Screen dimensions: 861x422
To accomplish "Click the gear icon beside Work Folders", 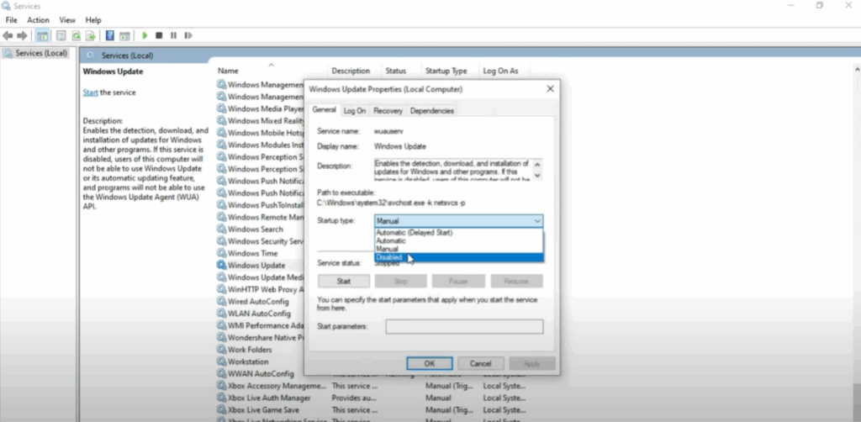I will [221, 350].
